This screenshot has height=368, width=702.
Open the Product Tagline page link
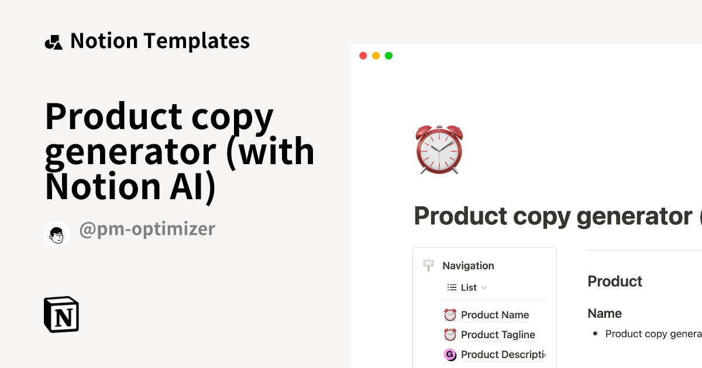(x=498, y=335)
